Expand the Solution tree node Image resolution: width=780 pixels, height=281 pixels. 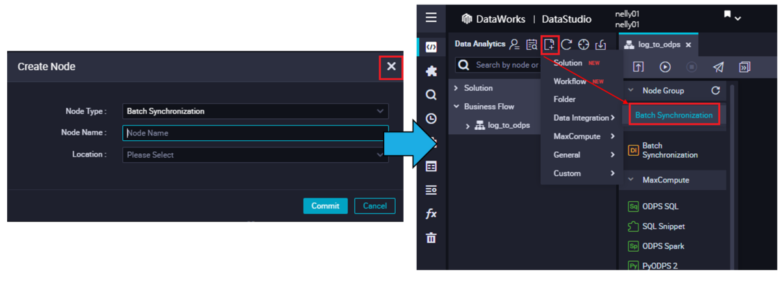pos(456,88)
